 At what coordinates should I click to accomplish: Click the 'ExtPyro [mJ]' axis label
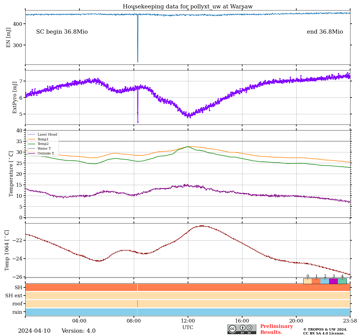pos(15,97)
